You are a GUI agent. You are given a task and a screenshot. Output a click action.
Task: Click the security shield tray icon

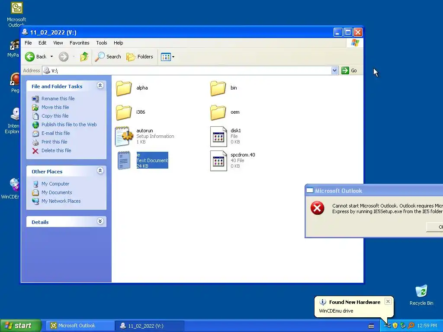395,326
